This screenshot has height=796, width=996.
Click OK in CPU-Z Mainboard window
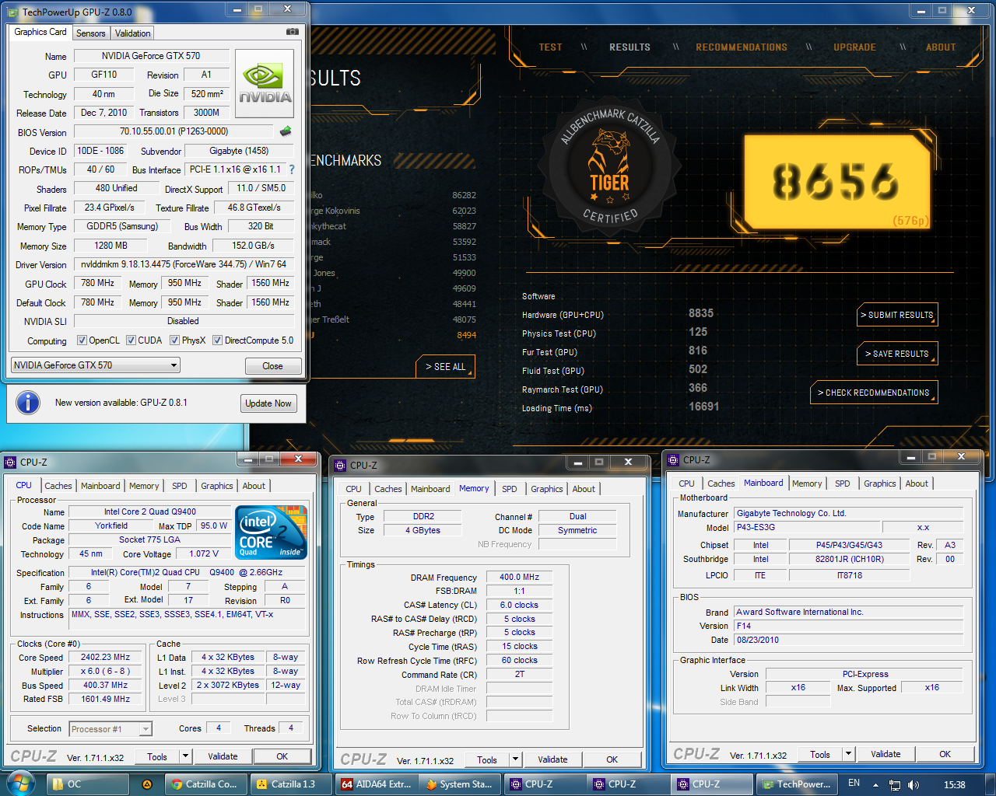945,754
